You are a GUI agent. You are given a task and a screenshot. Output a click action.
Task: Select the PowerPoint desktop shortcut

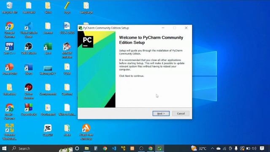click(9, 69)
